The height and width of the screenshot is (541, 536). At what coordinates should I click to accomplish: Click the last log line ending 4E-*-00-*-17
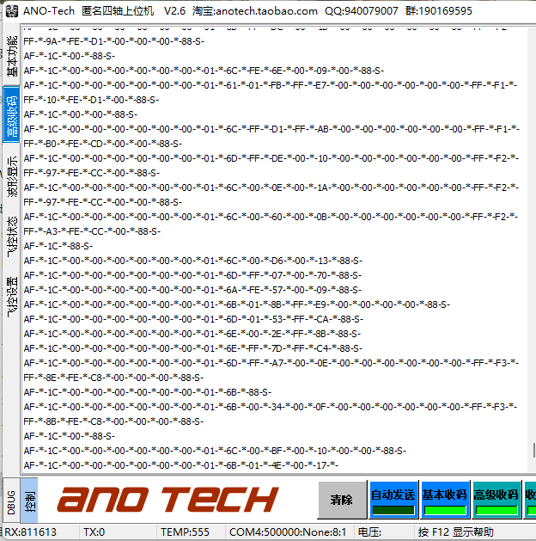tap(181, 465)
